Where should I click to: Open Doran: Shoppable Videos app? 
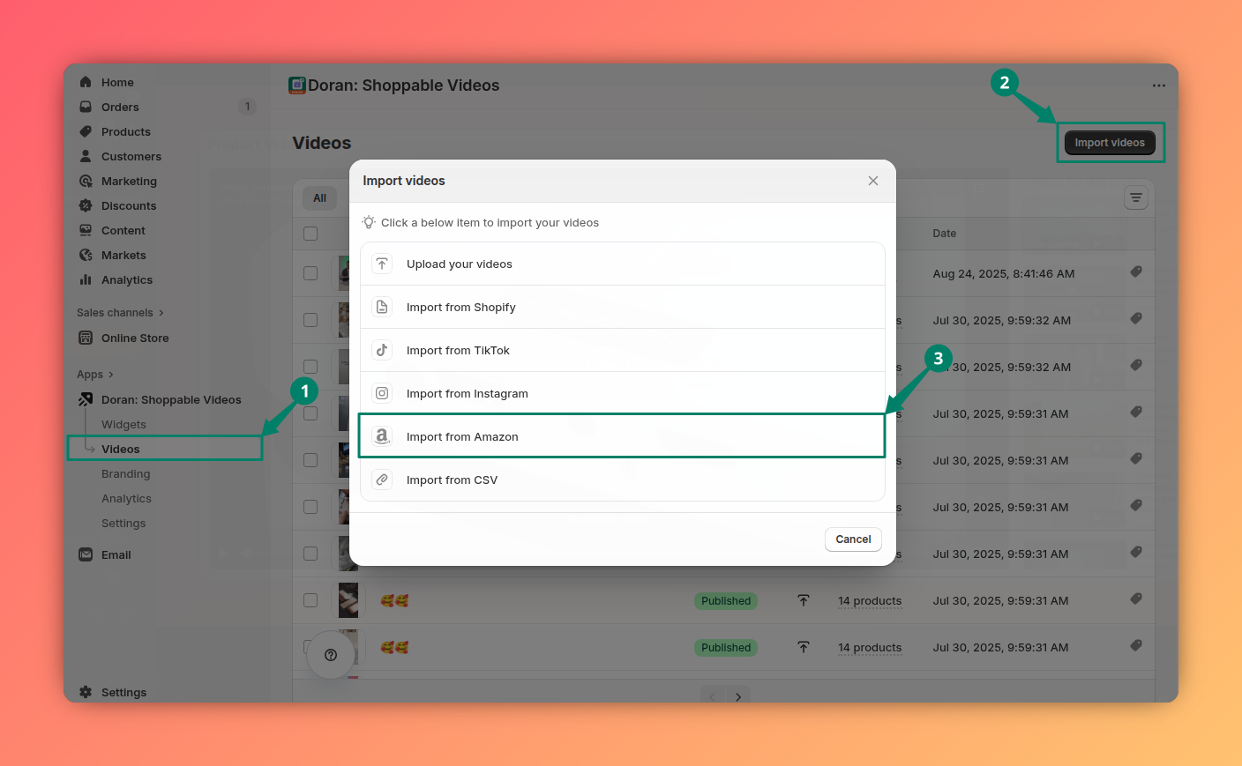point(171,399)
